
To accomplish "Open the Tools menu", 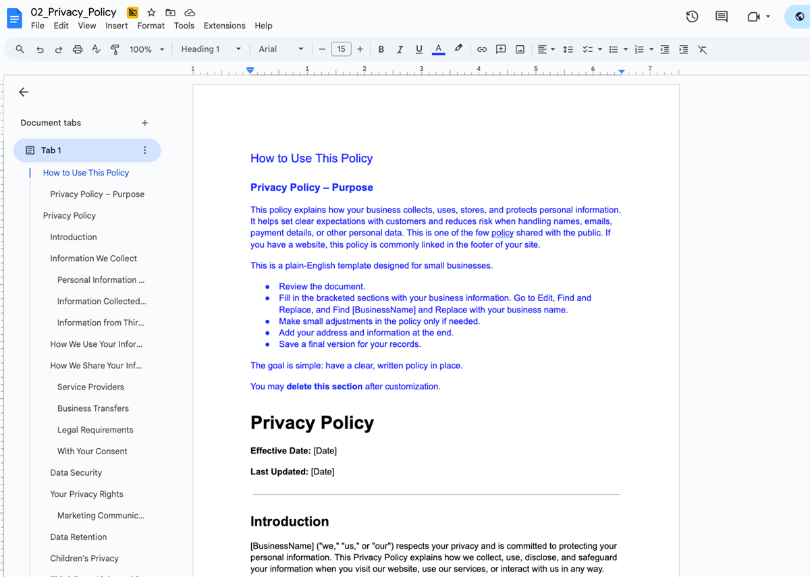I will 184,26.
